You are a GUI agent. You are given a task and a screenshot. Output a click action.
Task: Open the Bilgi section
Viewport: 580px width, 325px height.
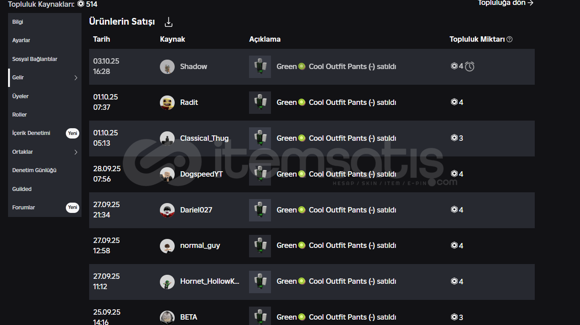(x=18, y=22)
